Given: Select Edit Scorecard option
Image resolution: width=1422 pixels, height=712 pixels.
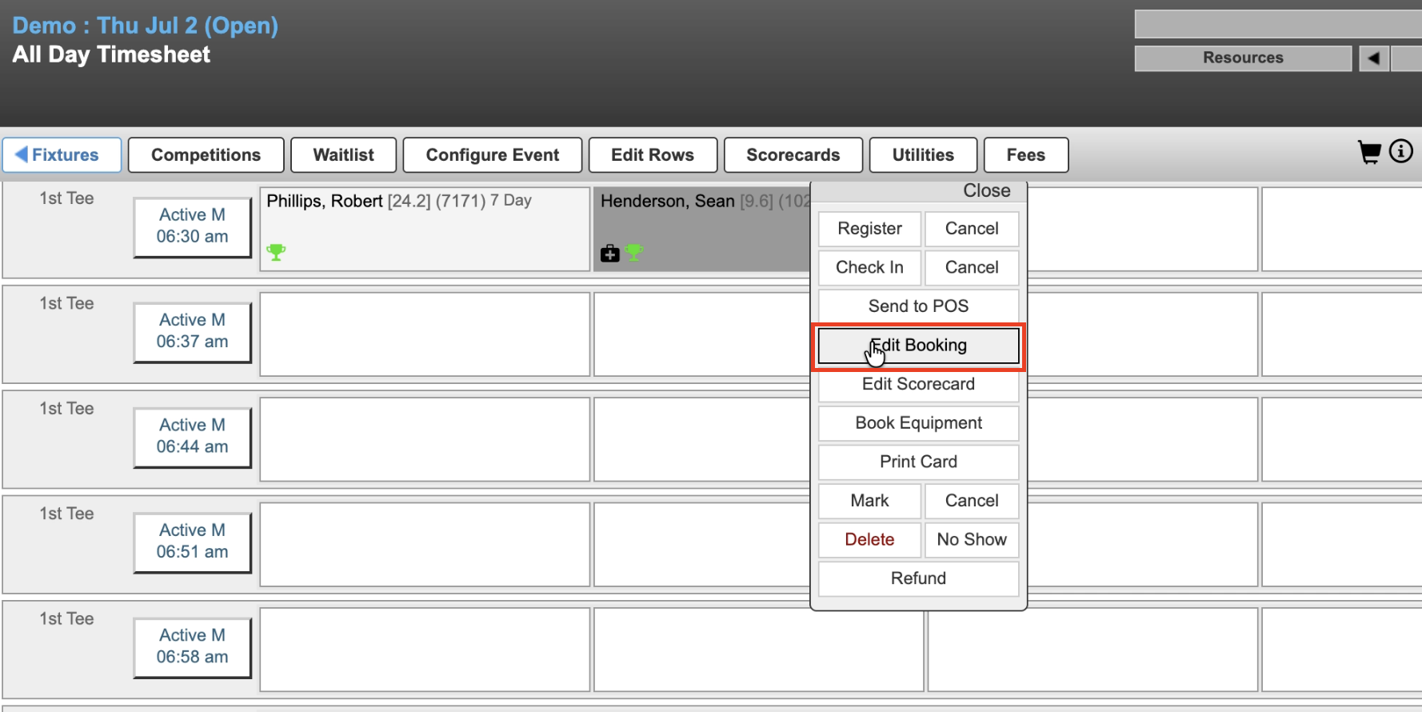Looking at the screenshot, I should (x=918, y=384).
